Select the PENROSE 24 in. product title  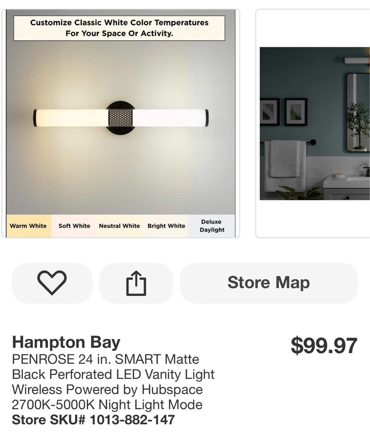coord(113,382)
